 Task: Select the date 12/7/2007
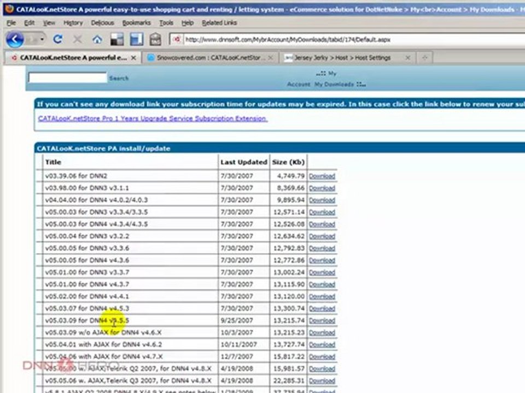pyautogui.click(x=237, y=356)
